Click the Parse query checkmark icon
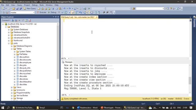196x110 pixels. pyautogui.click(x=62, y=13)
